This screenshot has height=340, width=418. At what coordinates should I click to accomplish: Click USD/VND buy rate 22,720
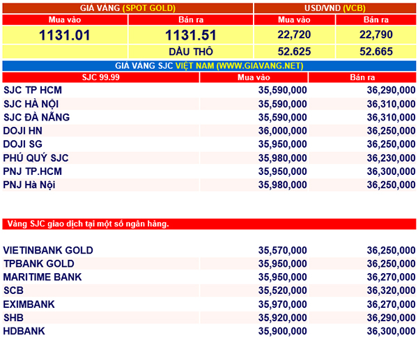tap(294, 35)
